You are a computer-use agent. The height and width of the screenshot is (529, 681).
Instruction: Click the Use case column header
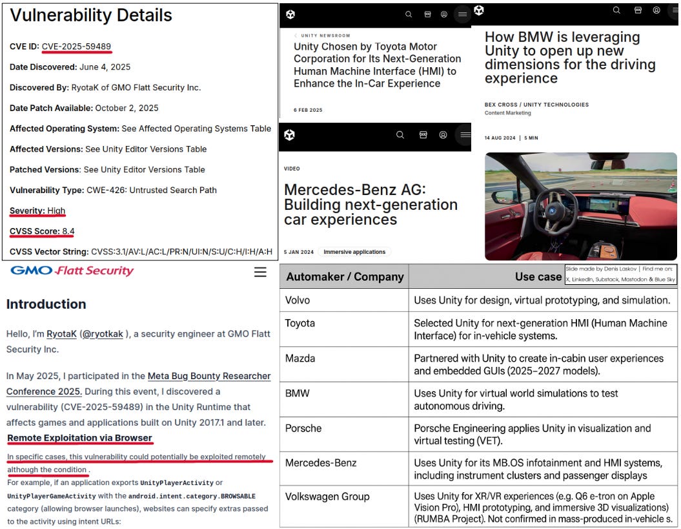point(538,276)
